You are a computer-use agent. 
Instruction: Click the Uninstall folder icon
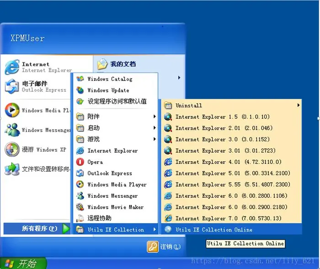168,105
